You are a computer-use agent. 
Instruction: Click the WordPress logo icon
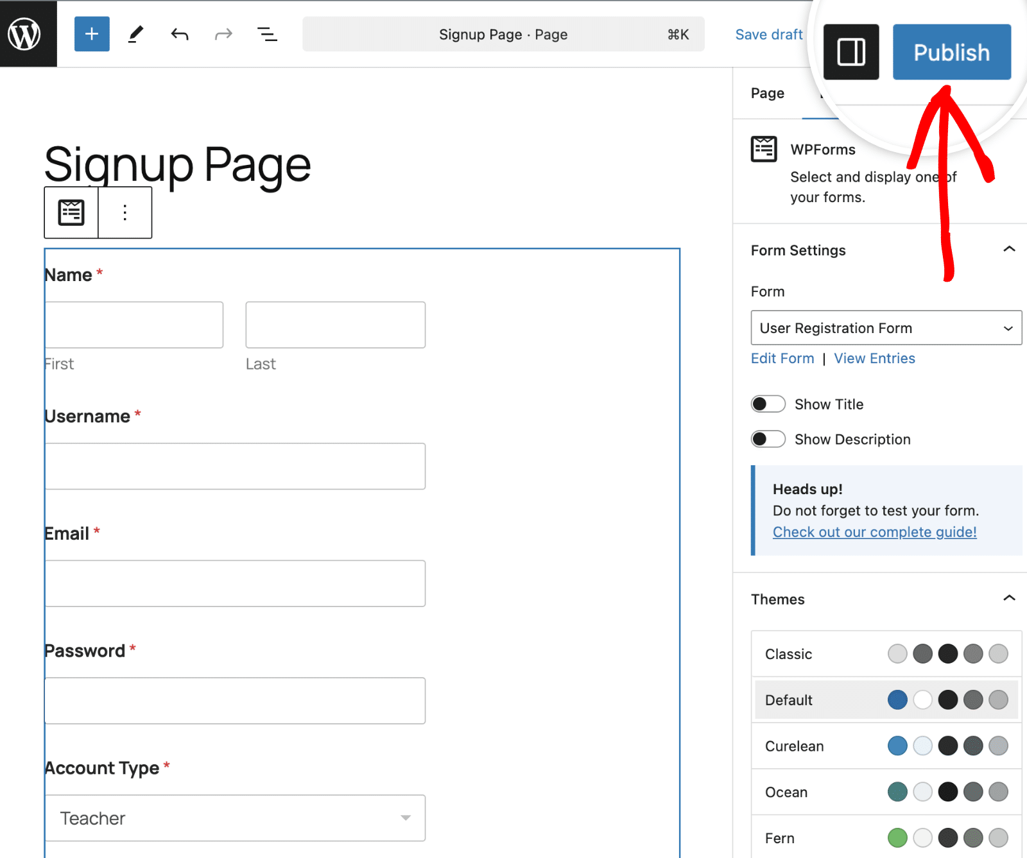(24, 34)
